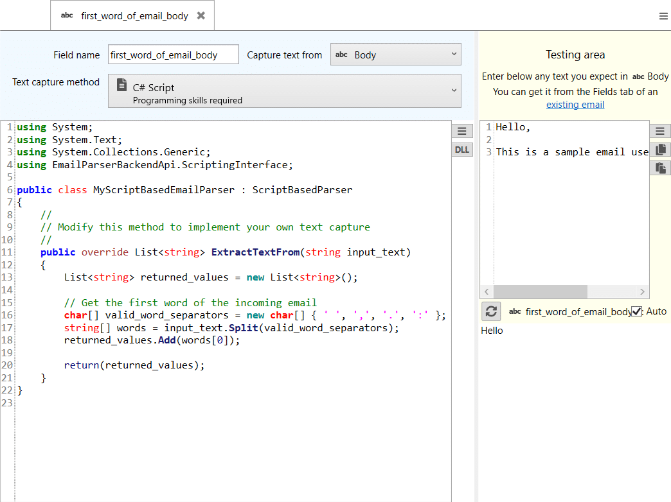Click the 'input_text.Split' code line
The height and width of the screenshot is (502, 671).
click(x=231, y=328)
